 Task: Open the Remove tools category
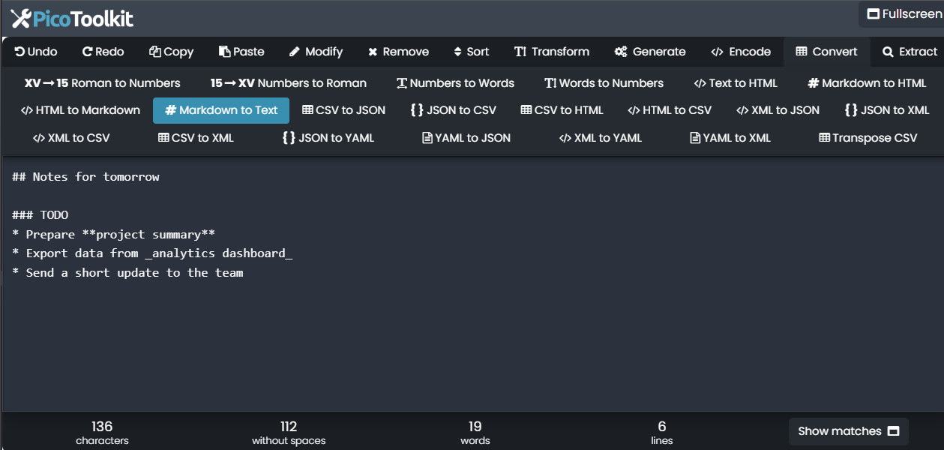398,52
